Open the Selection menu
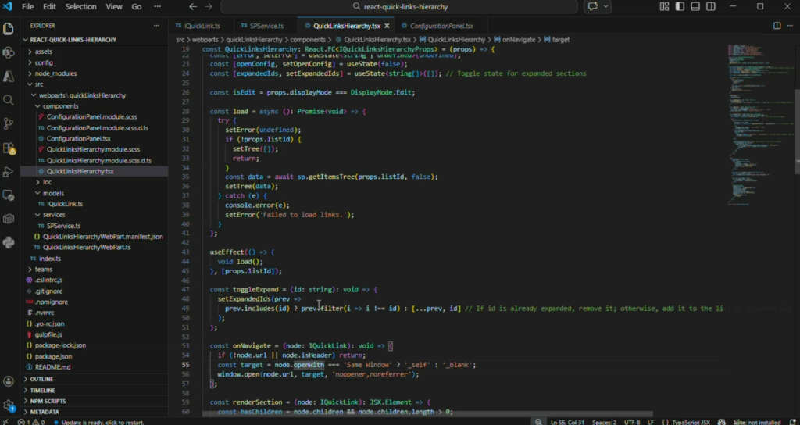The width and height of the screenshot is (800, 425). [80, 6]
